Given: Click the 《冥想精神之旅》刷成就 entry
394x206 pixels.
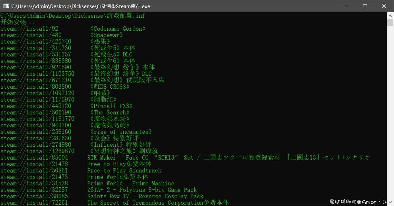Looking at the screenshot, I should 124,151.
